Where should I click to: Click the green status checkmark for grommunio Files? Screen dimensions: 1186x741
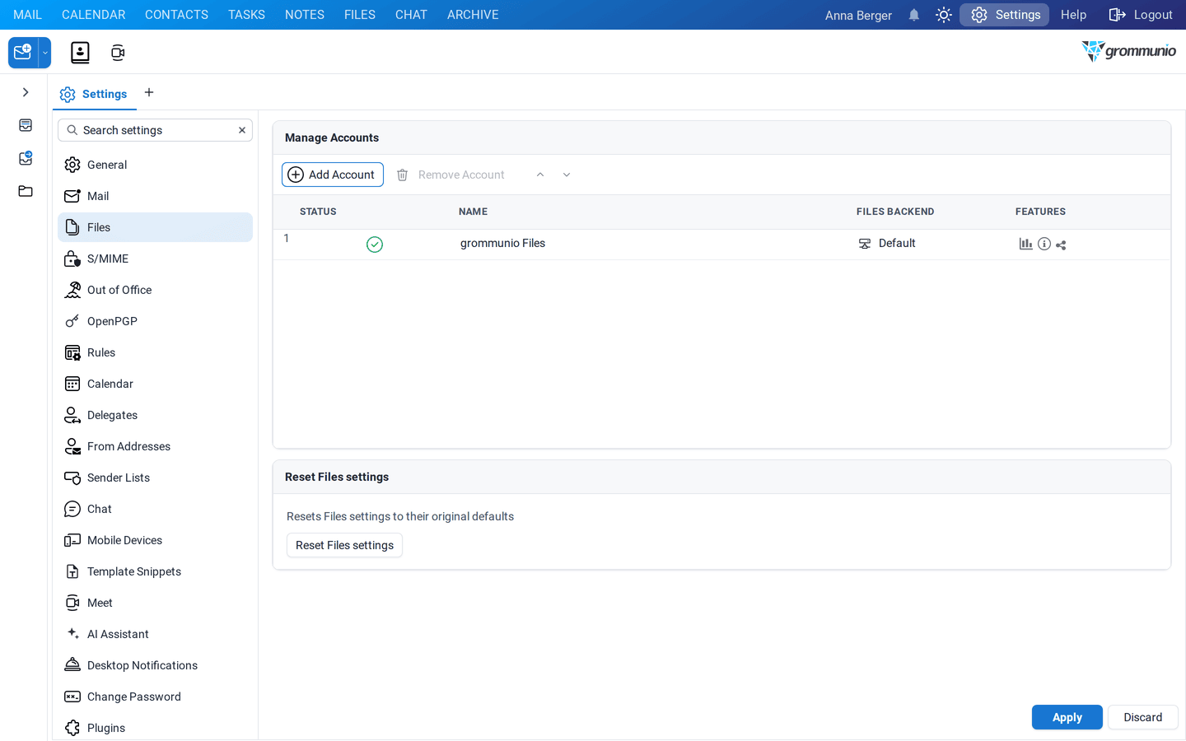(375, 245)
